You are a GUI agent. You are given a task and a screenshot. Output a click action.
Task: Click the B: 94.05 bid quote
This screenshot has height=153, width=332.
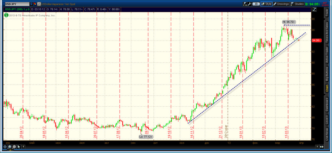click(313, 4)
